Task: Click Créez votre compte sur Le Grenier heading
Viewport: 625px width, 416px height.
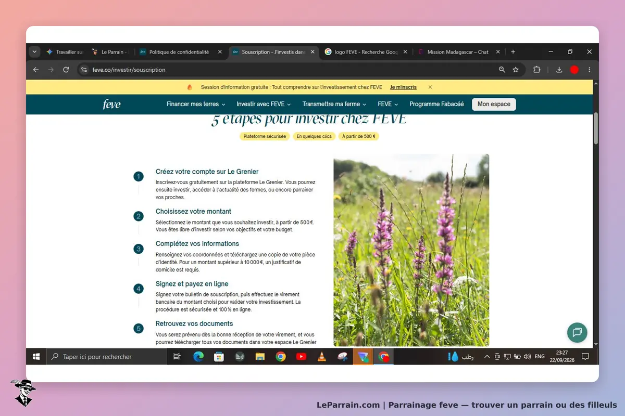Action: click(207, 172)
